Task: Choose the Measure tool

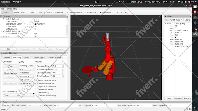Action: 59,12
